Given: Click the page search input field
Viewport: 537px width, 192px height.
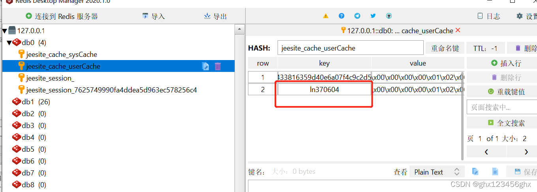Looking at the screenshot, I should tap(502, 107).
